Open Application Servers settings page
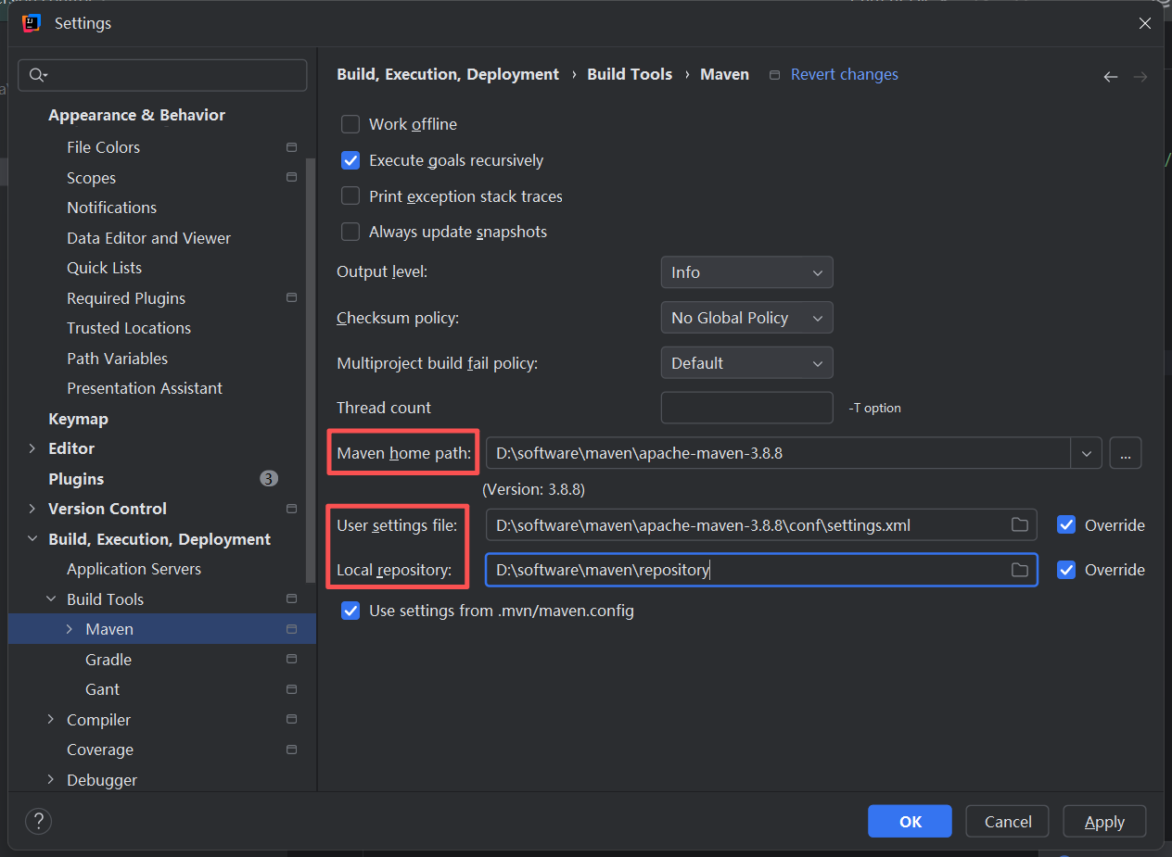The height and width of the screenshot is (857, 1172). (134, 569)
